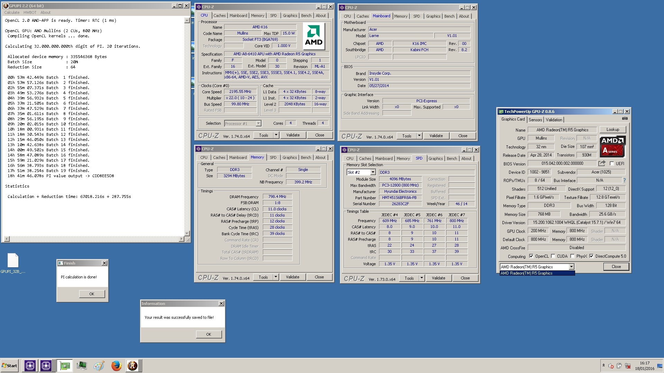Open Graphics tab in CPU-Z Memory window
664x373 pixels.
(x=289, y=157)
